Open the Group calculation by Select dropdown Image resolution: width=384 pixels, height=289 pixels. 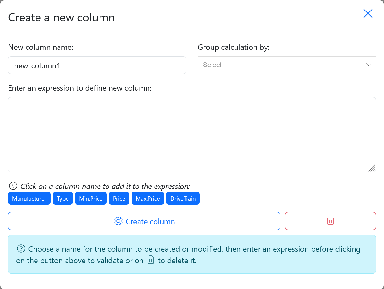click(x=282, y=65)
